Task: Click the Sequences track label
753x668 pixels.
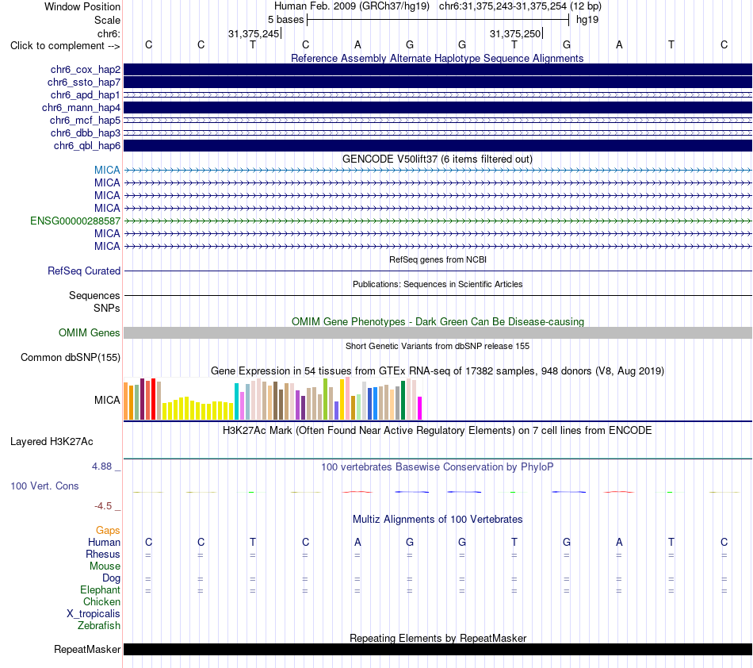Action: pyautogui.click(x=94, y=296)
